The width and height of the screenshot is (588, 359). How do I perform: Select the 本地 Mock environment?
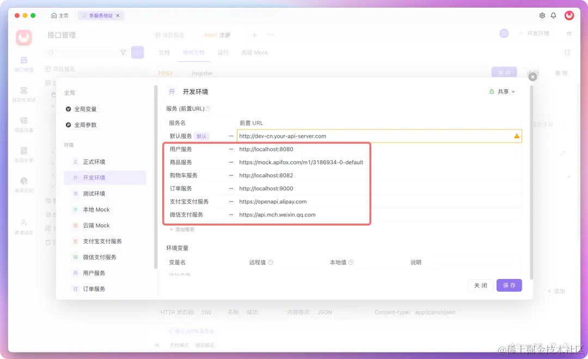(105, 209)
